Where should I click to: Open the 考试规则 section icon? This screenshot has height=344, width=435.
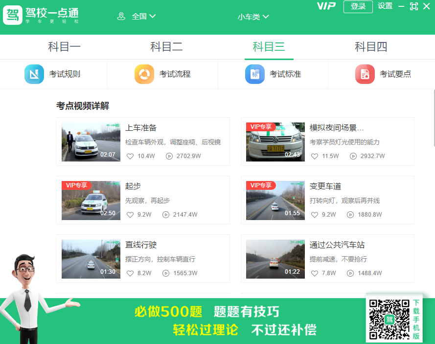click(33, 74)
